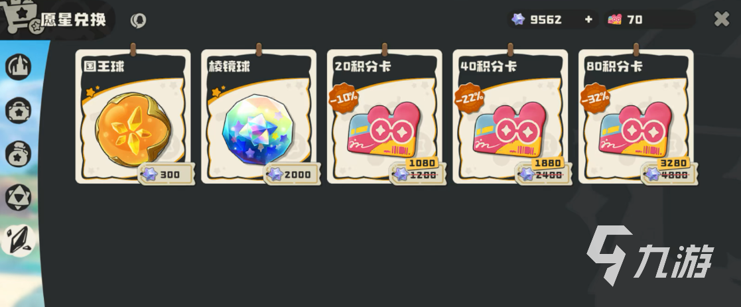The height and width of the screenshot is (307, 741).
Task: Click the points card balance icon 70
Action: pos(615,19)
